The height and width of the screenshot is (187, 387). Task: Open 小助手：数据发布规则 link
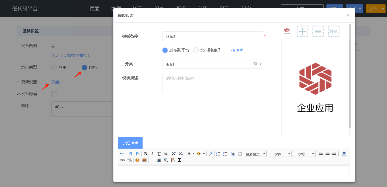(x=71, y=55)
